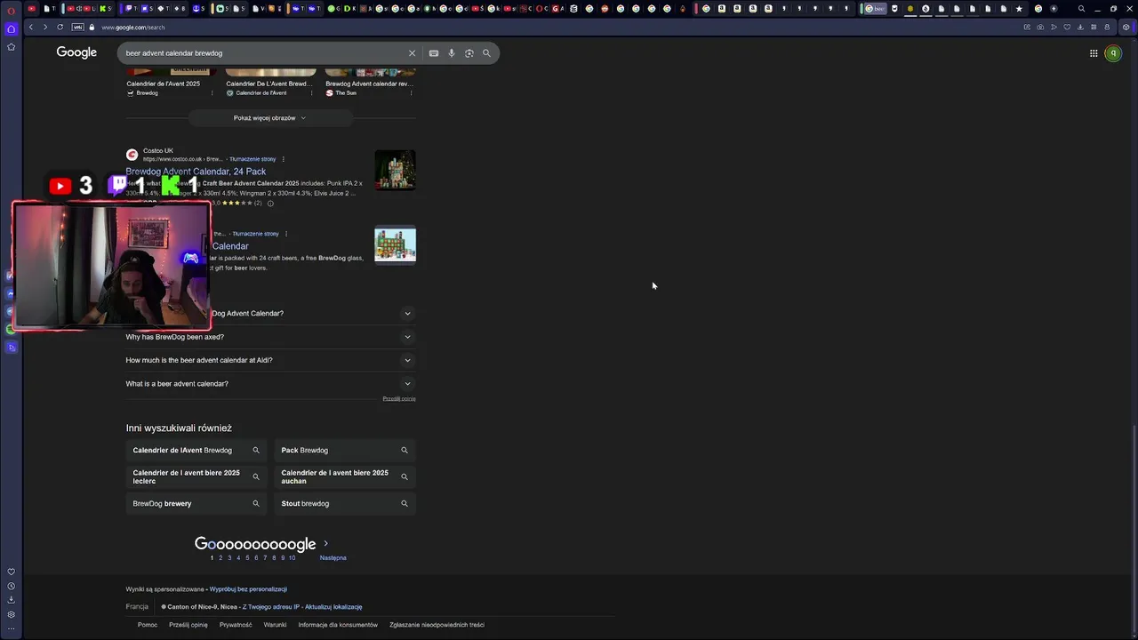The image size is (1138, 640).
Task: Go forward with browser arrow
Action: click(x=45, y=28)
